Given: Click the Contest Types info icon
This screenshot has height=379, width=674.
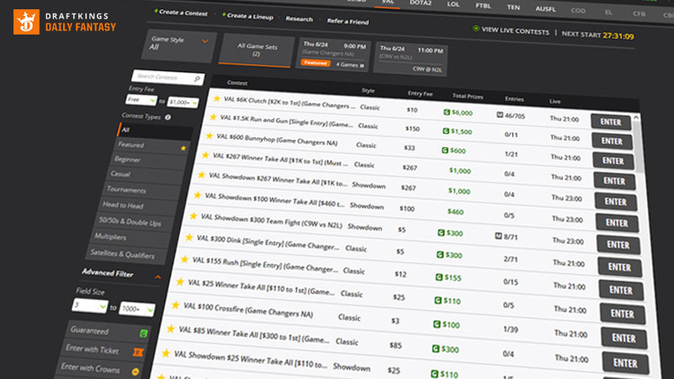Looking at the screenshot, I should (x=168, y=117).
